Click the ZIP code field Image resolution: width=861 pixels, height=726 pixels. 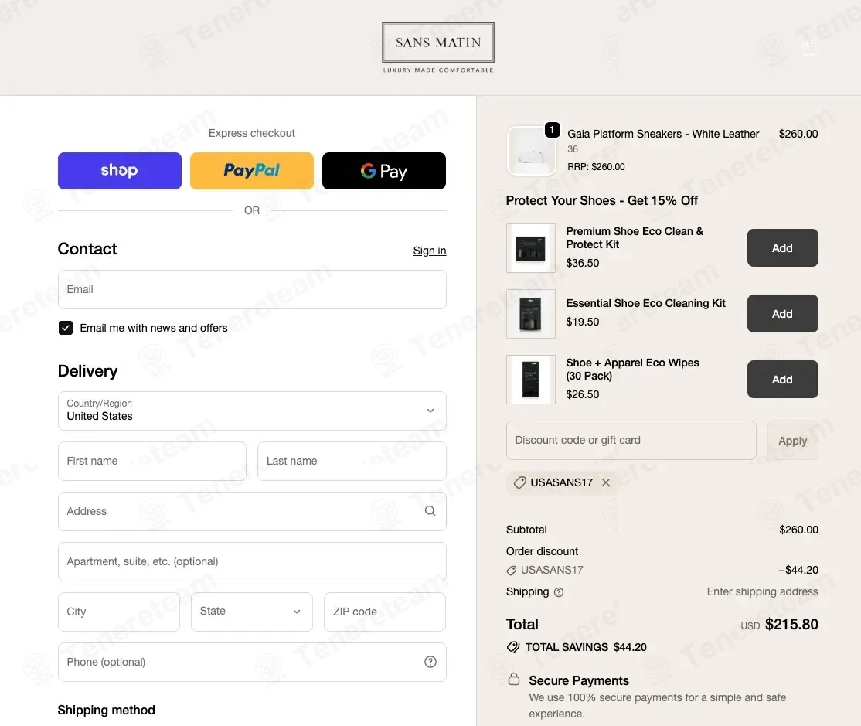pos(385,612)
